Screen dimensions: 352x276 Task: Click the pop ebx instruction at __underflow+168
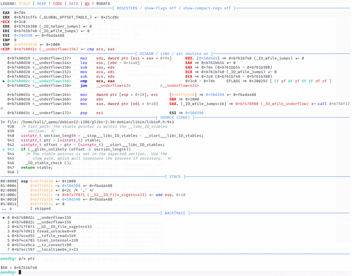pyautogui.click(x=92, y=99)
